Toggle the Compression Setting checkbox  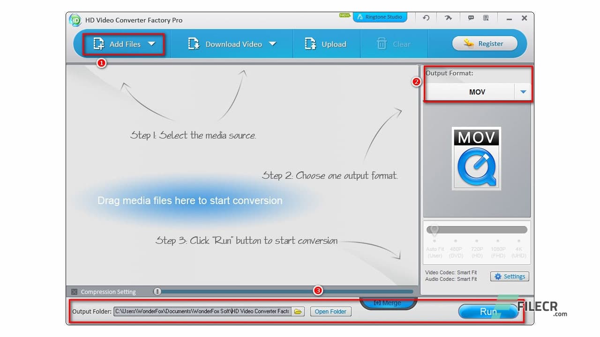[x=74, y=292]
